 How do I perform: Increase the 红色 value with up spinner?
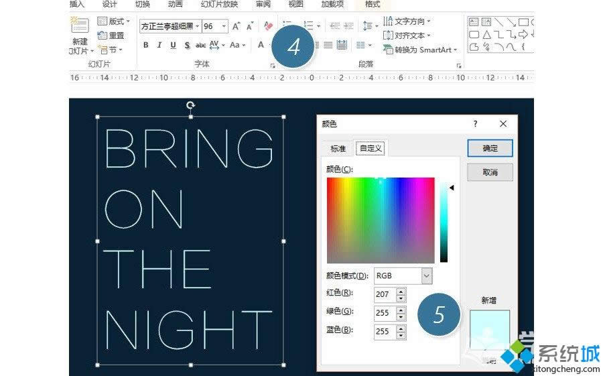point(401,291)
